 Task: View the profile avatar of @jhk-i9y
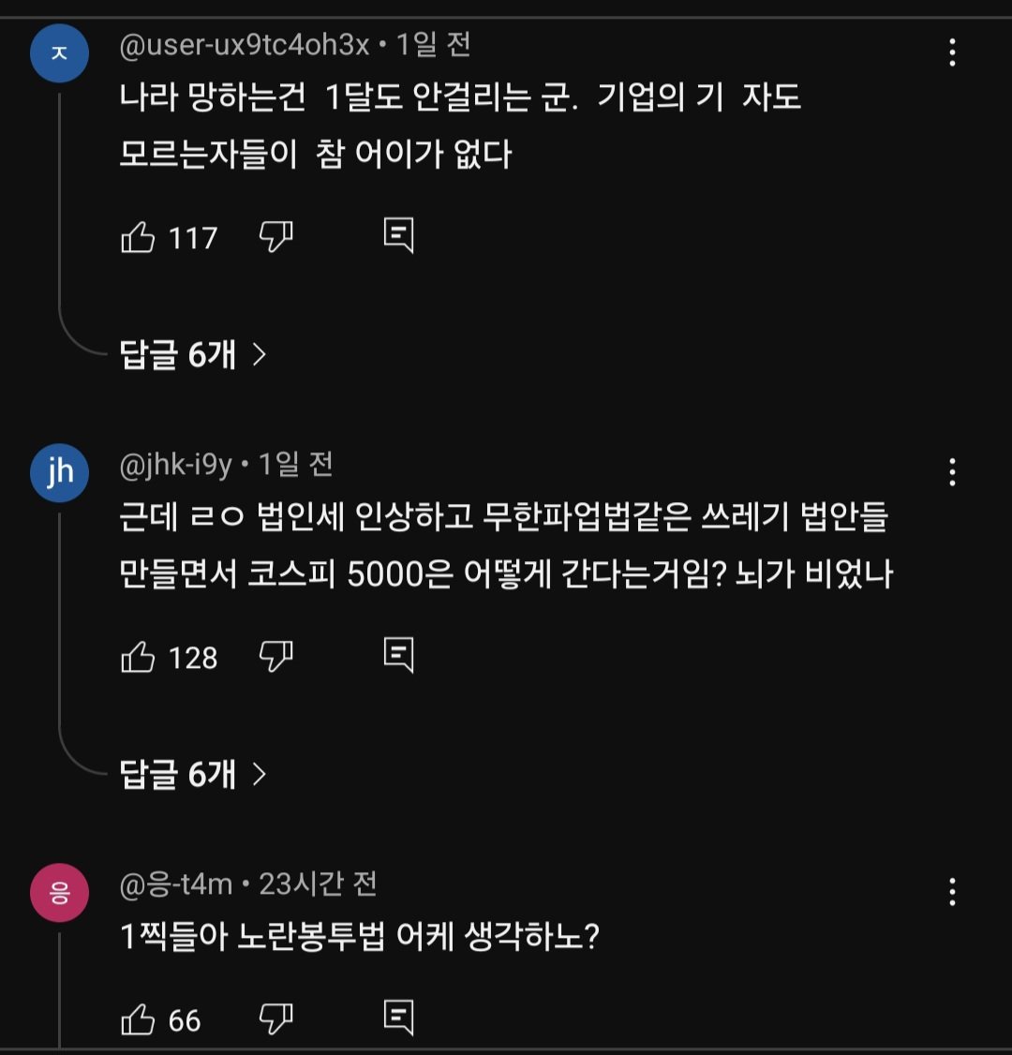(x=59, y=472)
